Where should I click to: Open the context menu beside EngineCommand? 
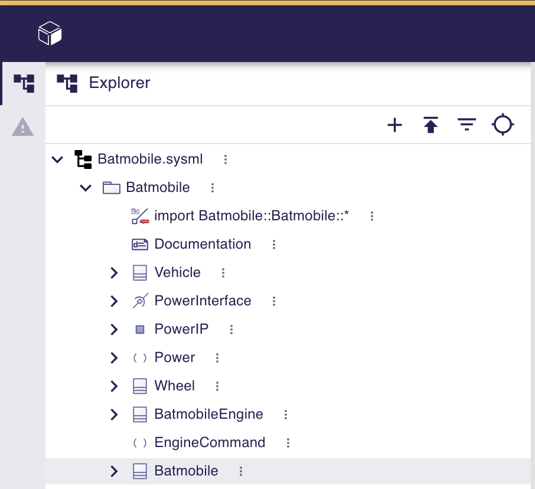pyautogui.click(x=288, y=442)
